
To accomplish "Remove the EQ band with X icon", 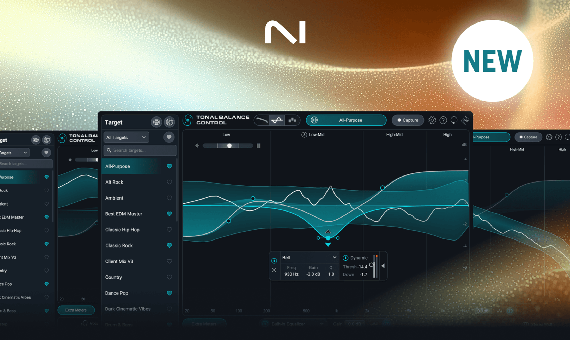I will click(x=274, y=270).
